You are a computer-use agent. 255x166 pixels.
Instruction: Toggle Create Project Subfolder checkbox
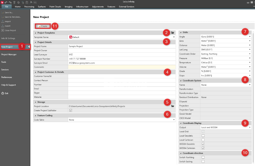click(x=71, y=110)
